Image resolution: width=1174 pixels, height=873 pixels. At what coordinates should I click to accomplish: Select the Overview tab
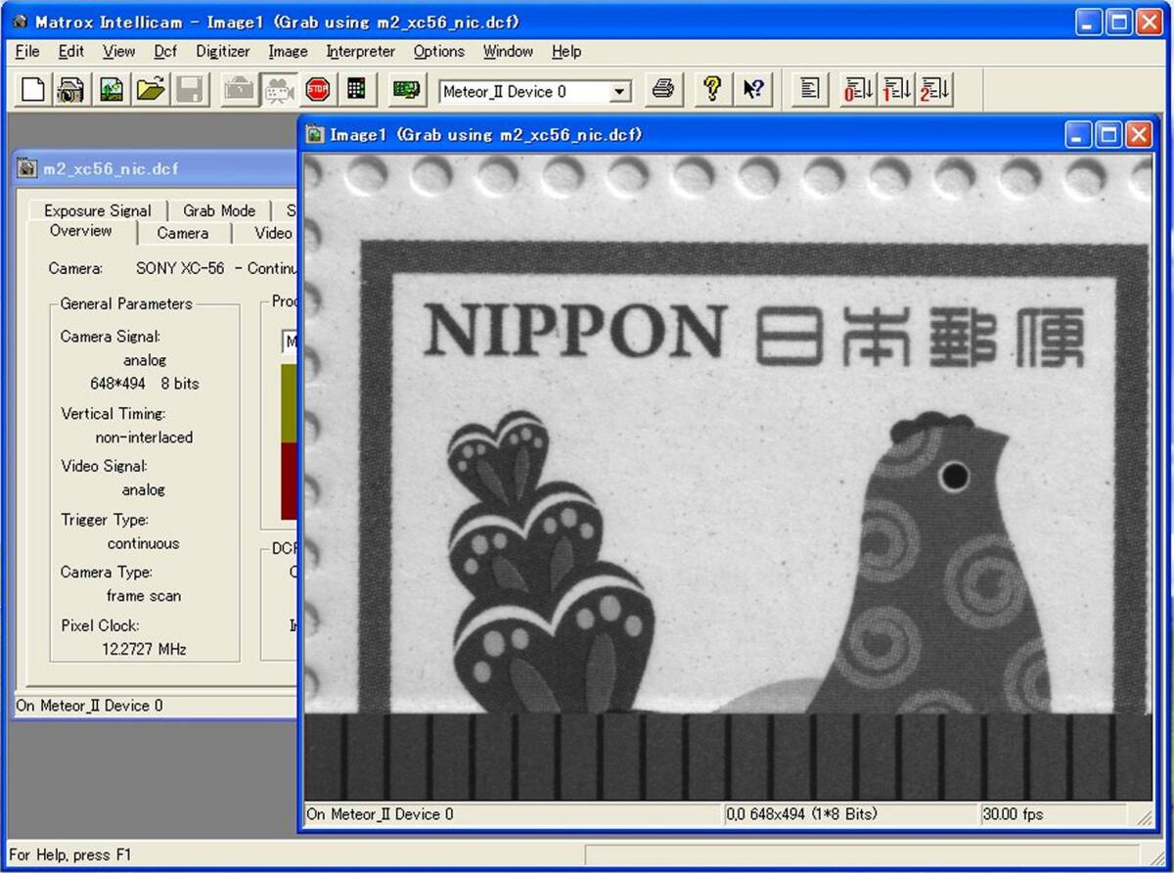(81, 232)
